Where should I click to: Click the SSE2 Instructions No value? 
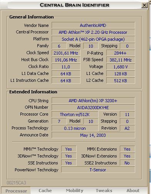128,163
